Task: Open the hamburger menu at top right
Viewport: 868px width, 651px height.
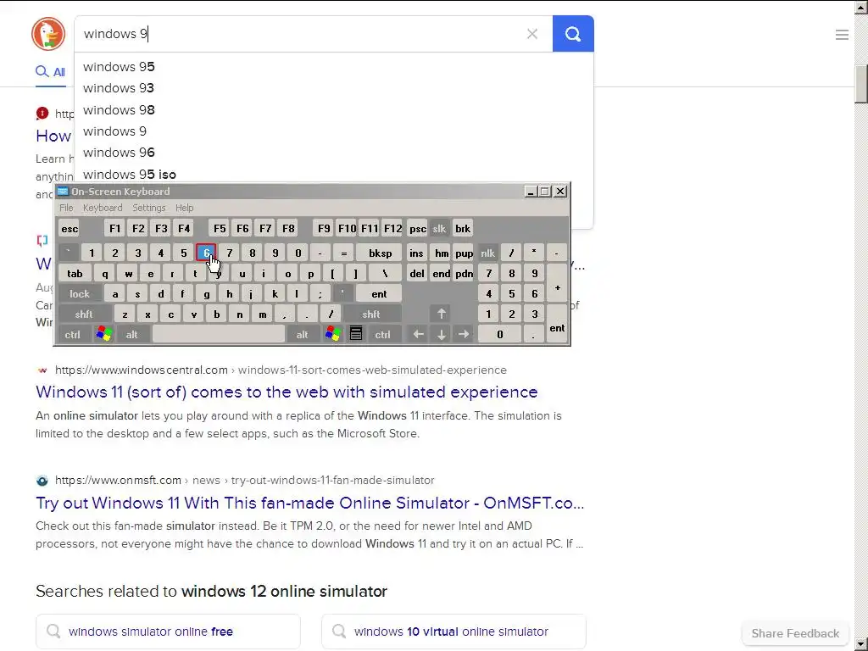Action: (x=842, y=35)
